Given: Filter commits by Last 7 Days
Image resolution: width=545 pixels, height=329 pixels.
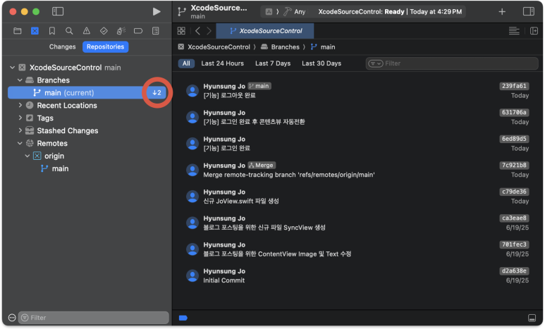Looking at the screenshot, I should point(273,63).
